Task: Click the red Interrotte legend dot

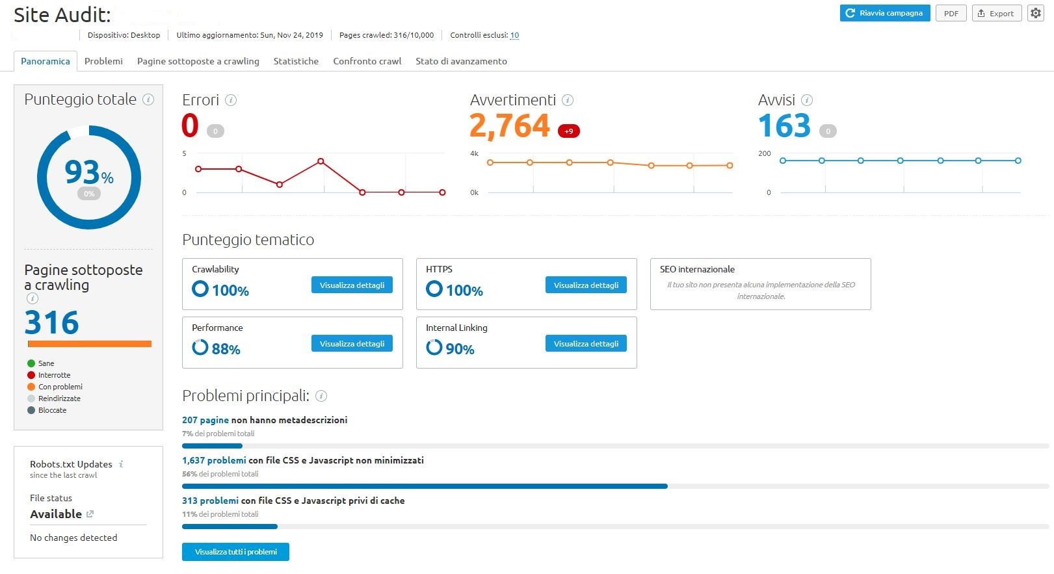Action: point(31,375)
